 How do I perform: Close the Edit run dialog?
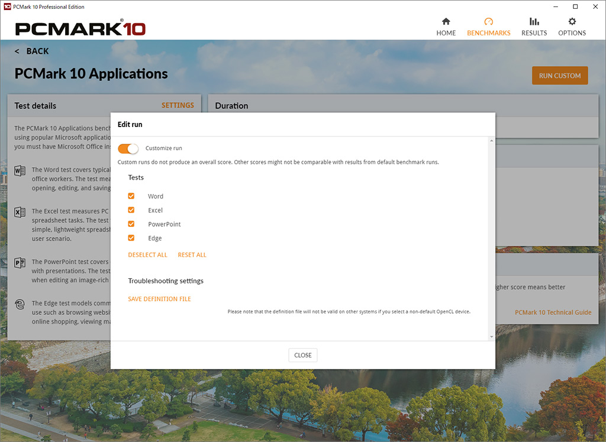pyautogui.click(x=303, y=355)
